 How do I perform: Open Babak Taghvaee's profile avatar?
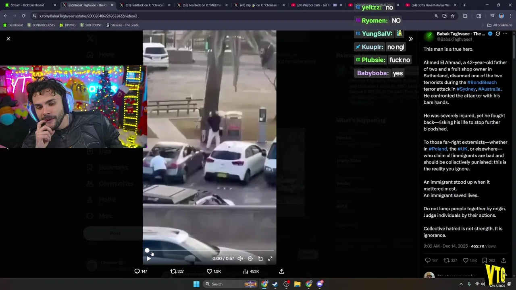(429, 36)
